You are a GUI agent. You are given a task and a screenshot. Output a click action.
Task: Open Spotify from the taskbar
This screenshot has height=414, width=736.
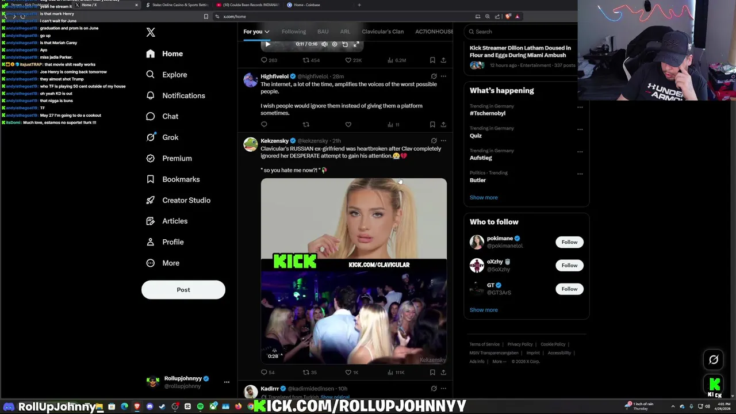pos(200,407)
